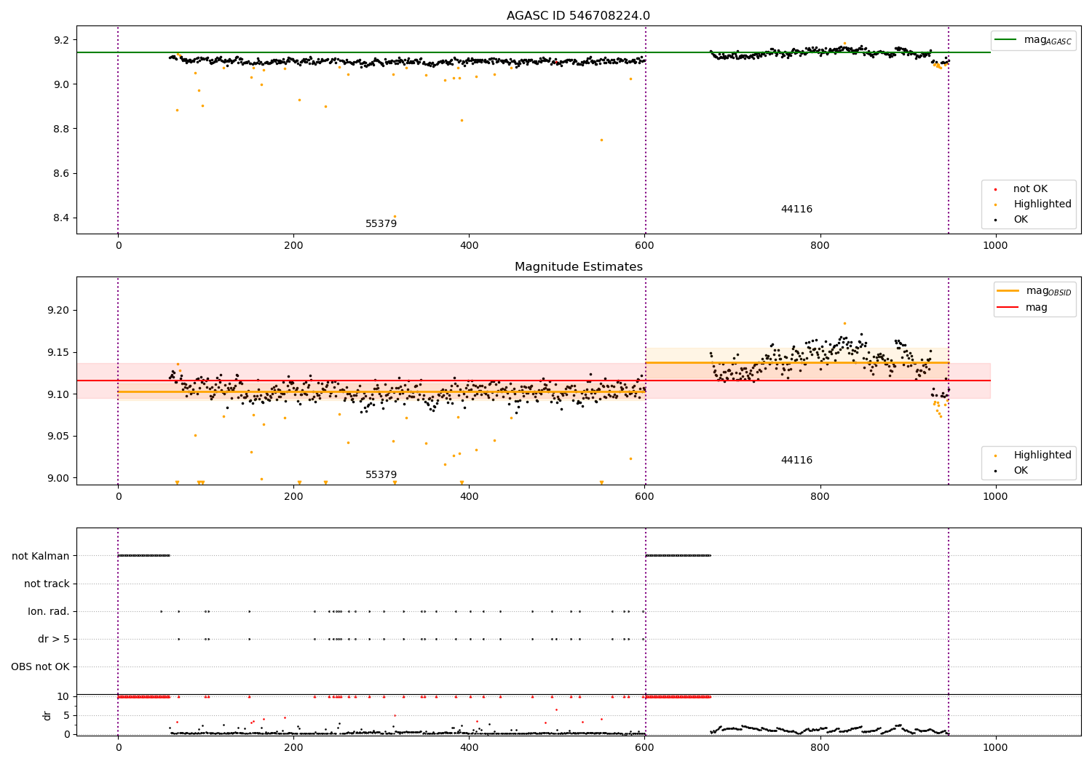Click the '200' x-tick under Magnitude Estimates plot

click(293, 497)
